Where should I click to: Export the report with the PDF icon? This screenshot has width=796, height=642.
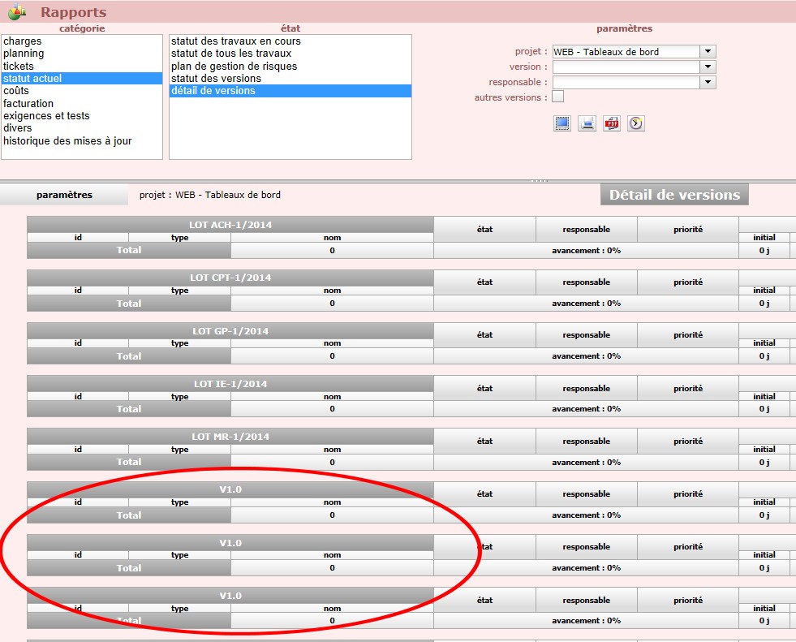tap(612, 123)
